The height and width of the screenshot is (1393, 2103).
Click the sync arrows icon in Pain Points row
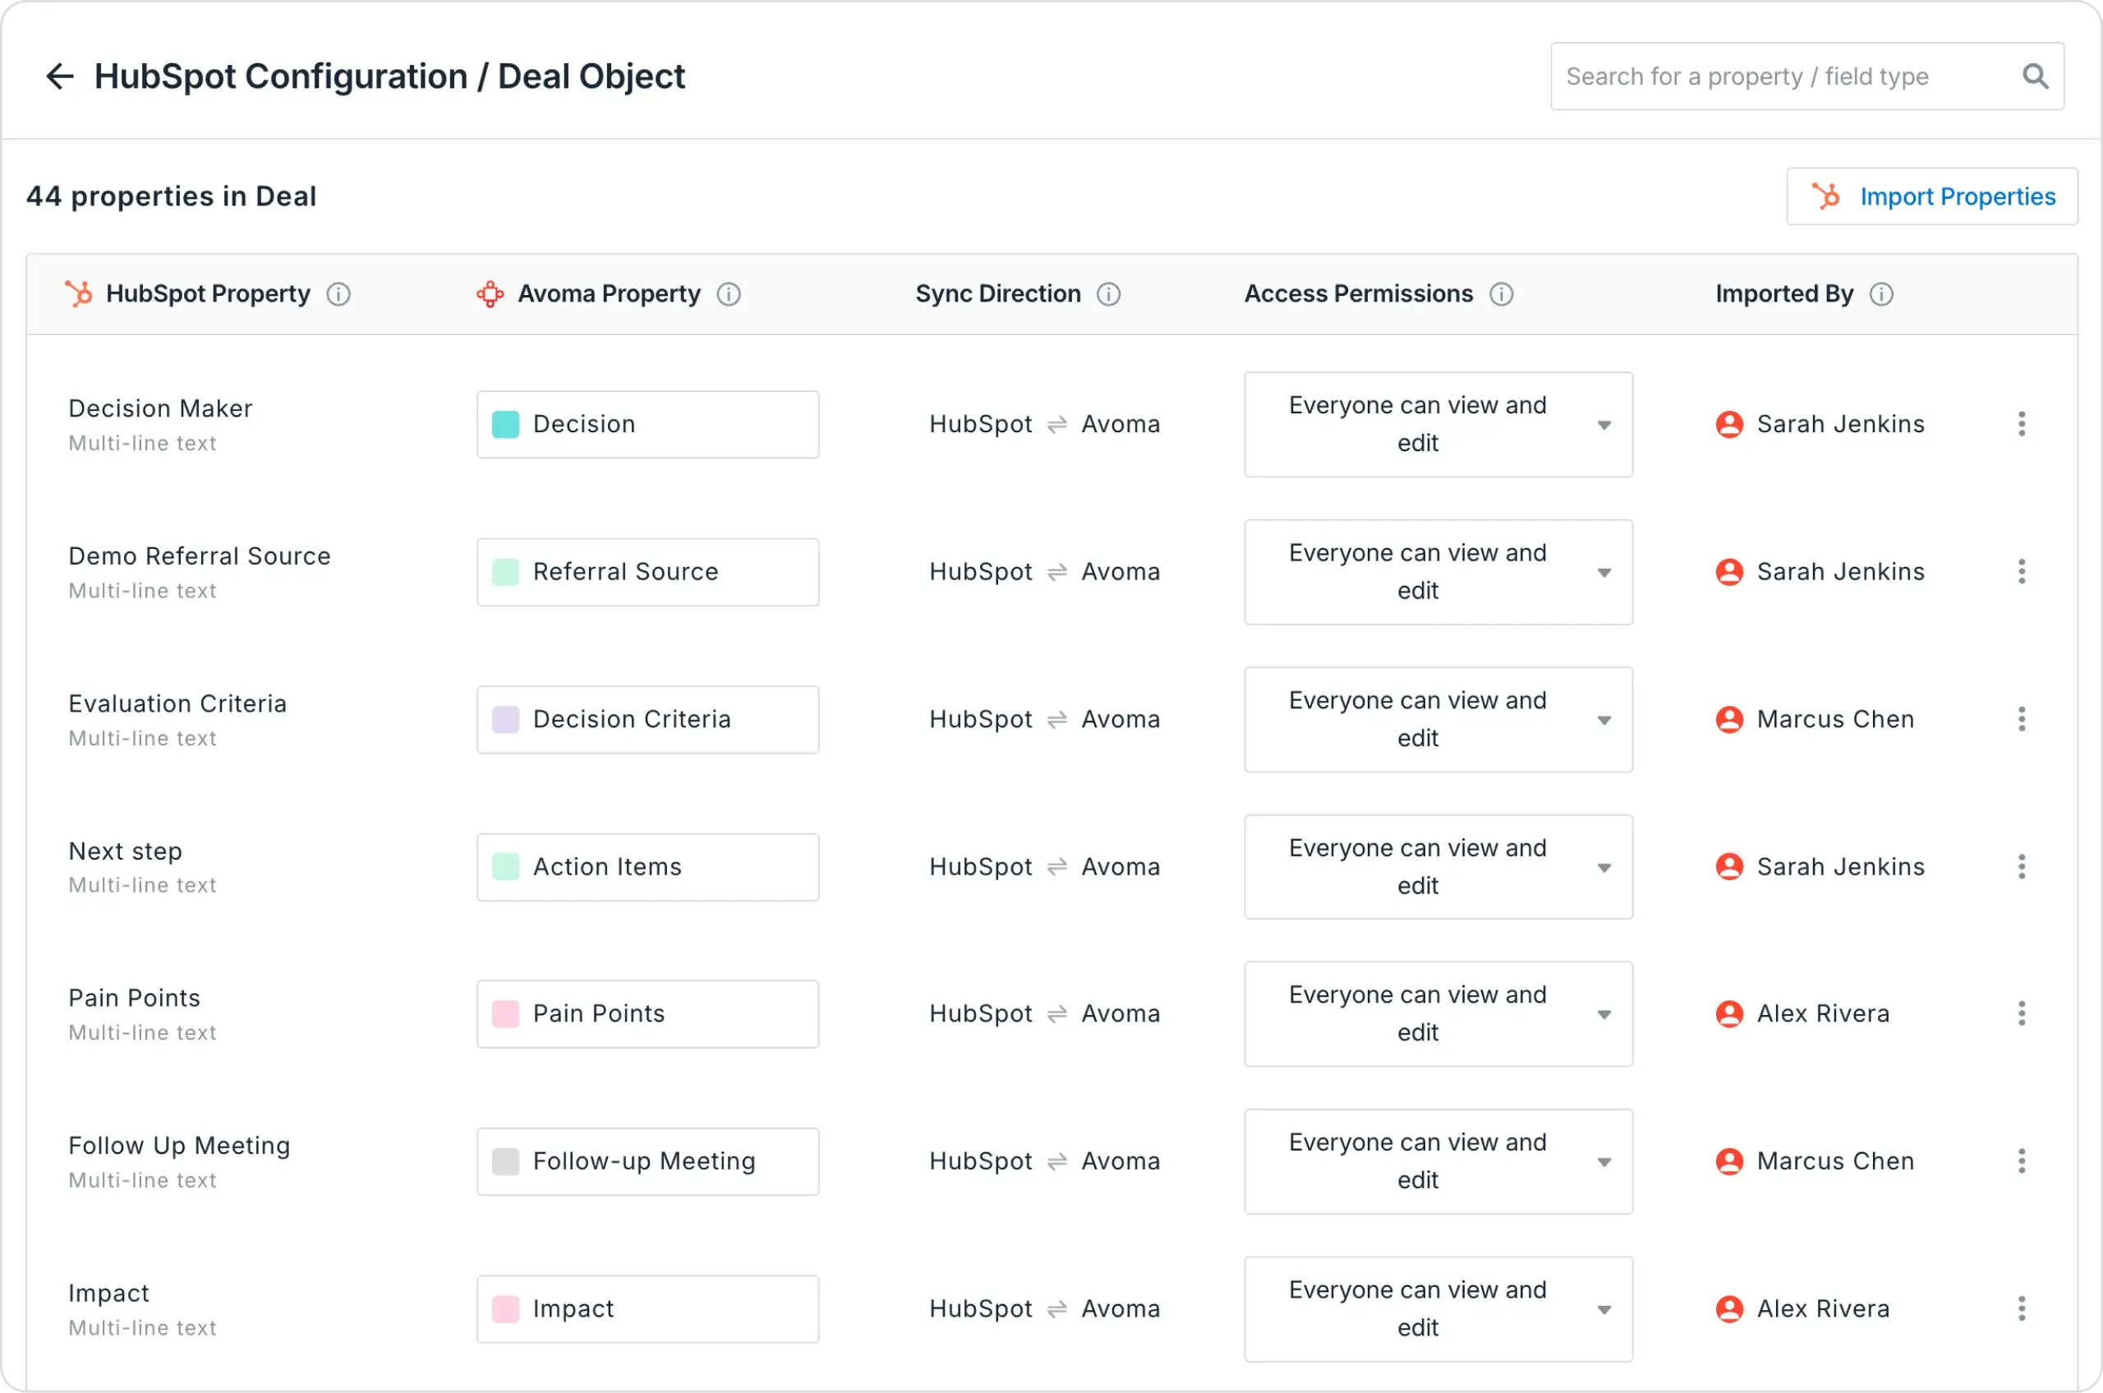pyautogui.click(x=1056, y=1014)
